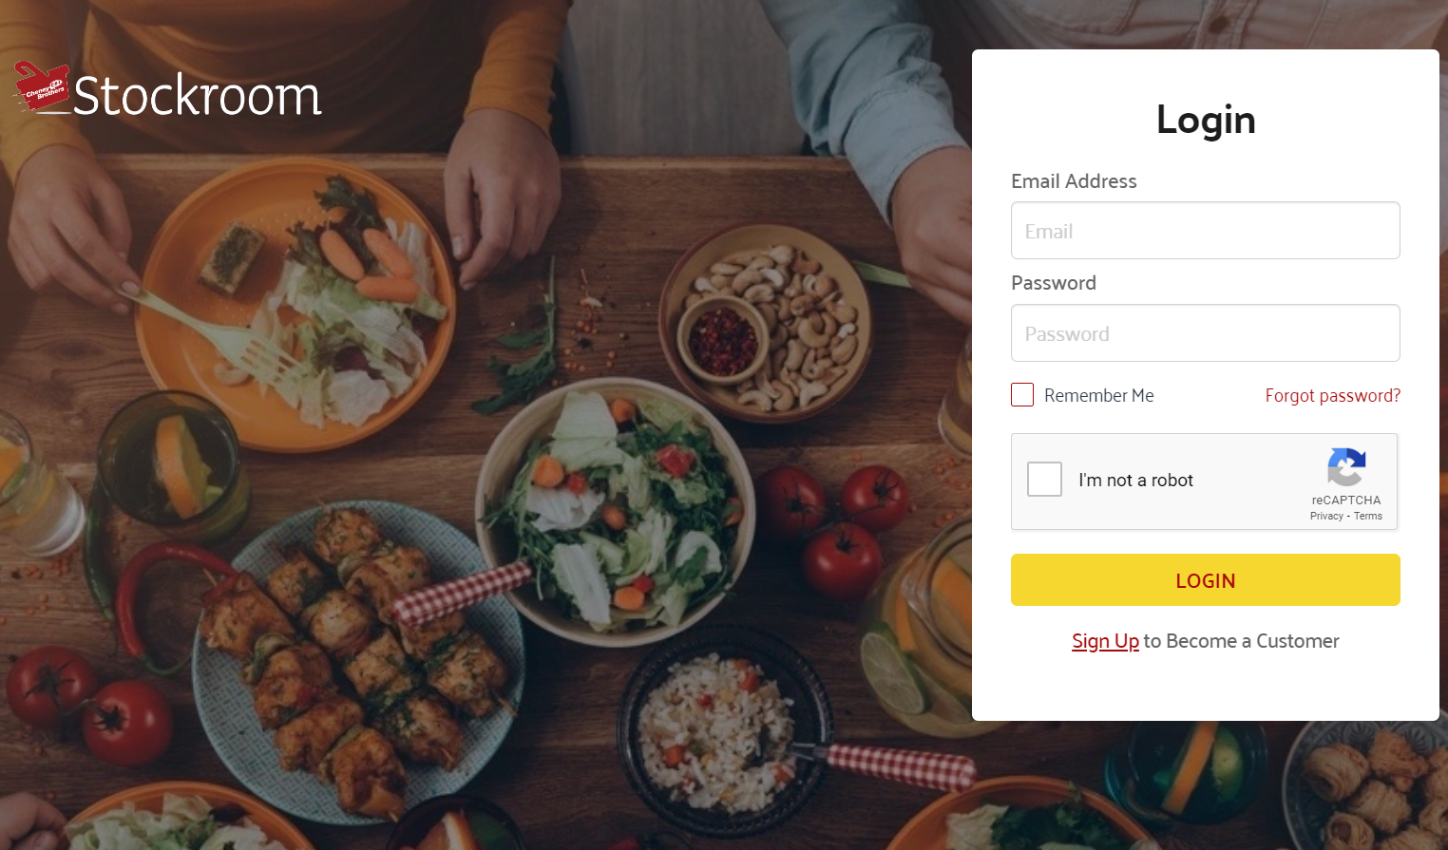Open the reCAPTCHA Terms link
This screenshot has height=850, width=1448.
[x=1368, y=517]
